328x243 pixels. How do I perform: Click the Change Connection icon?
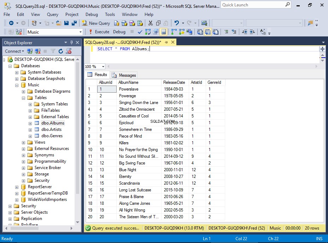[19, 32]
